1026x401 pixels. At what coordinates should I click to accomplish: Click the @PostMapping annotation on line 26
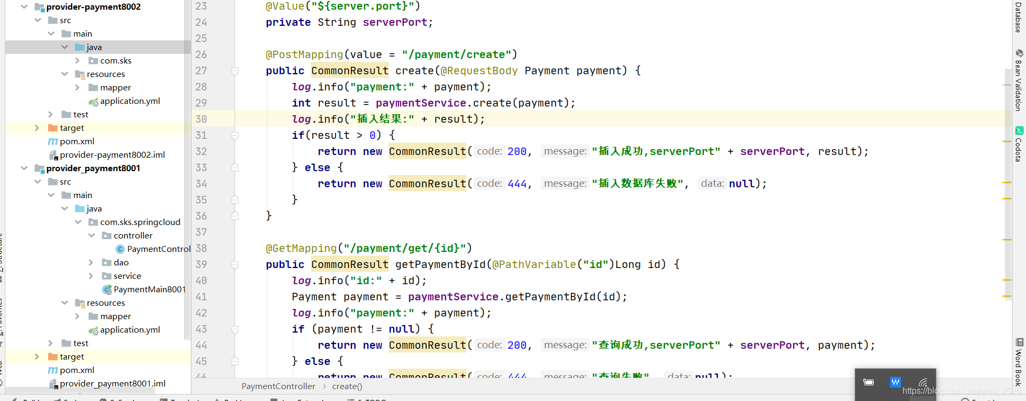click(304, 55)
